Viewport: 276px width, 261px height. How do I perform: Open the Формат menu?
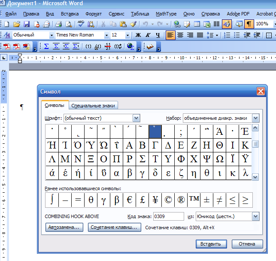click(94, 14)
